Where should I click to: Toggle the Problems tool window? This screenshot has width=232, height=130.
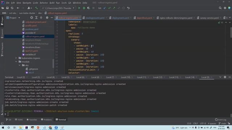[46, 120]
